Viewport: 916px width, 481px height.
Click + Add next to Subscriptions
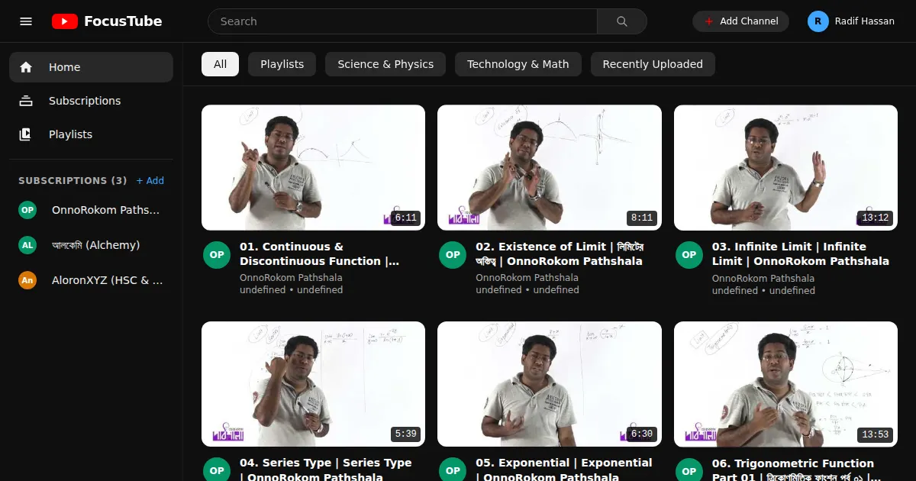tap(150, 181)
